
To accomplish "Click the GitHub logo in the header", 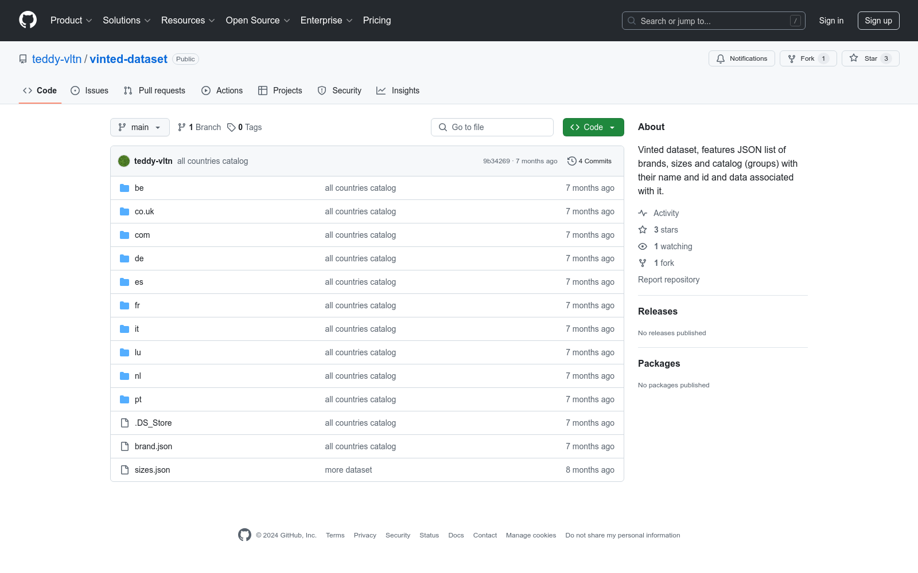I will (28, 20).
